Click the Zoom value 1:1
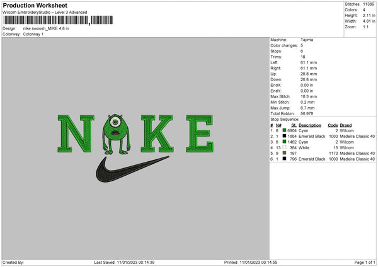The image size is (378, 267). (x=365, y=26)
